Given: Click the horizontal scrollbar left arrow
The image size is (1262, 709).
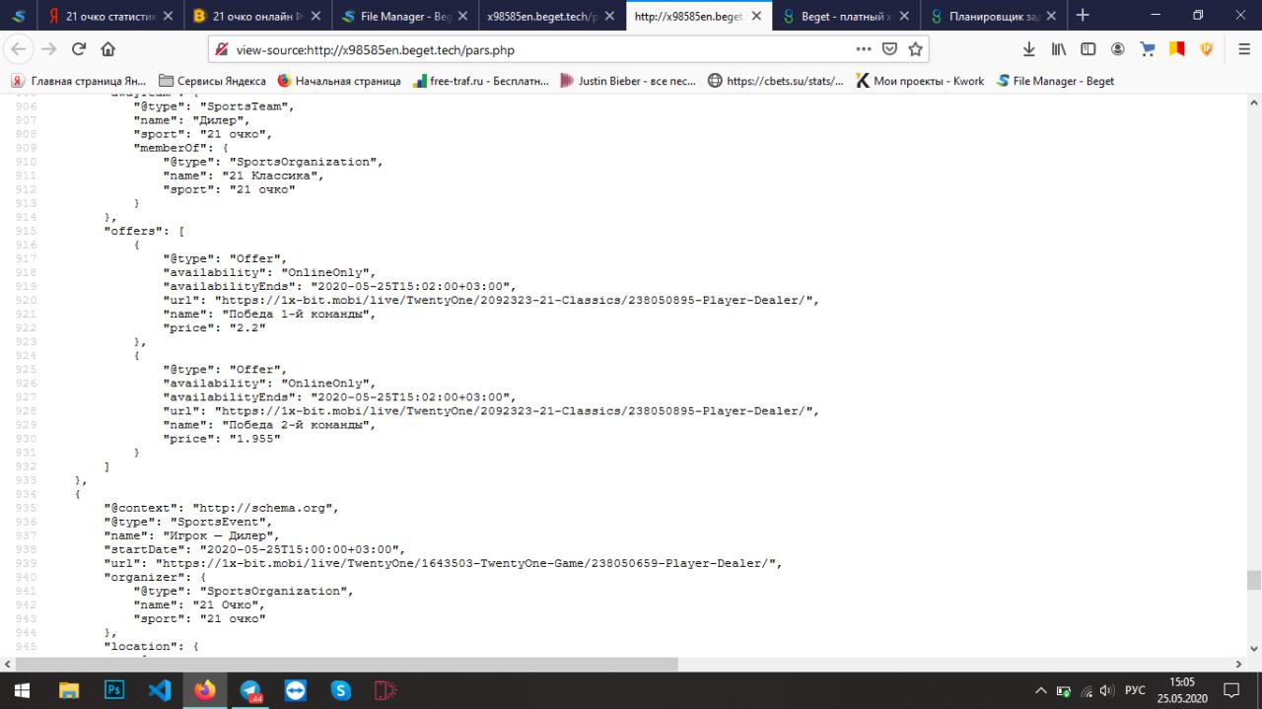Looking at the screenshot, I should 8,664.
